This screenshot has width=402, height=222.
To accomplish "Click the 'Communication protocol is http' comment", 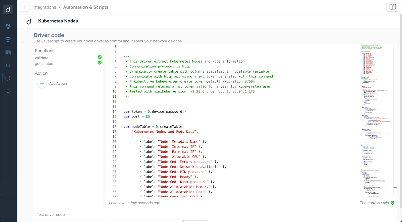I will click(x=158, y=66).
